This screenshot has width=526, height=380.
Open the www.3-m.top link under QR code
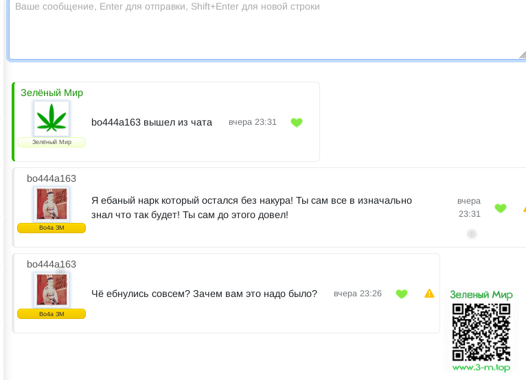481,368
